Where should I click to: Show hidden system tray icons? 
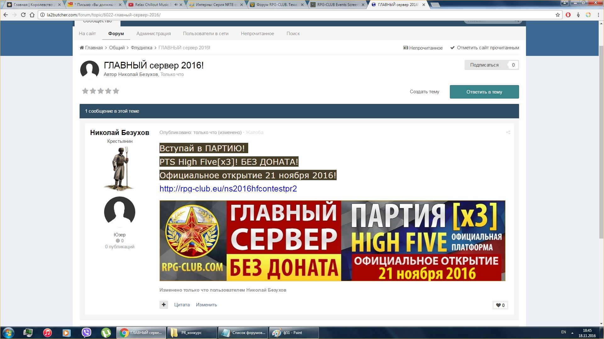click(572, 333)
